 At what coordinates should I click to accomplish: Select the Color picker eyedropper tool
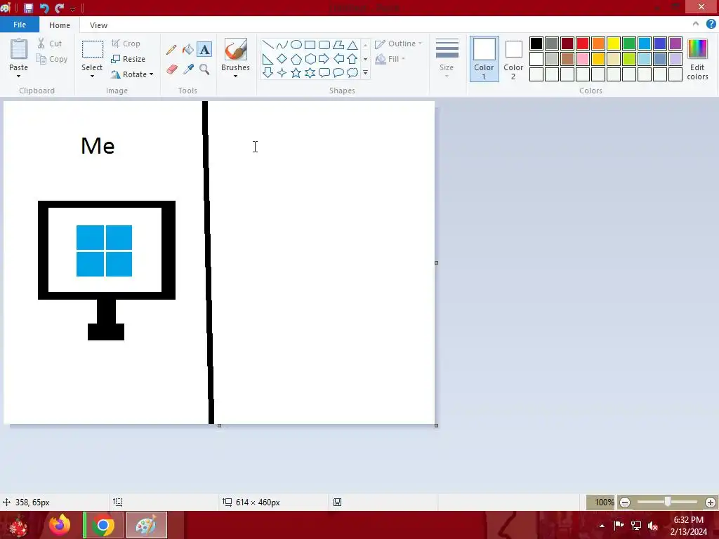pyautogui.click(x=188, y=69)
